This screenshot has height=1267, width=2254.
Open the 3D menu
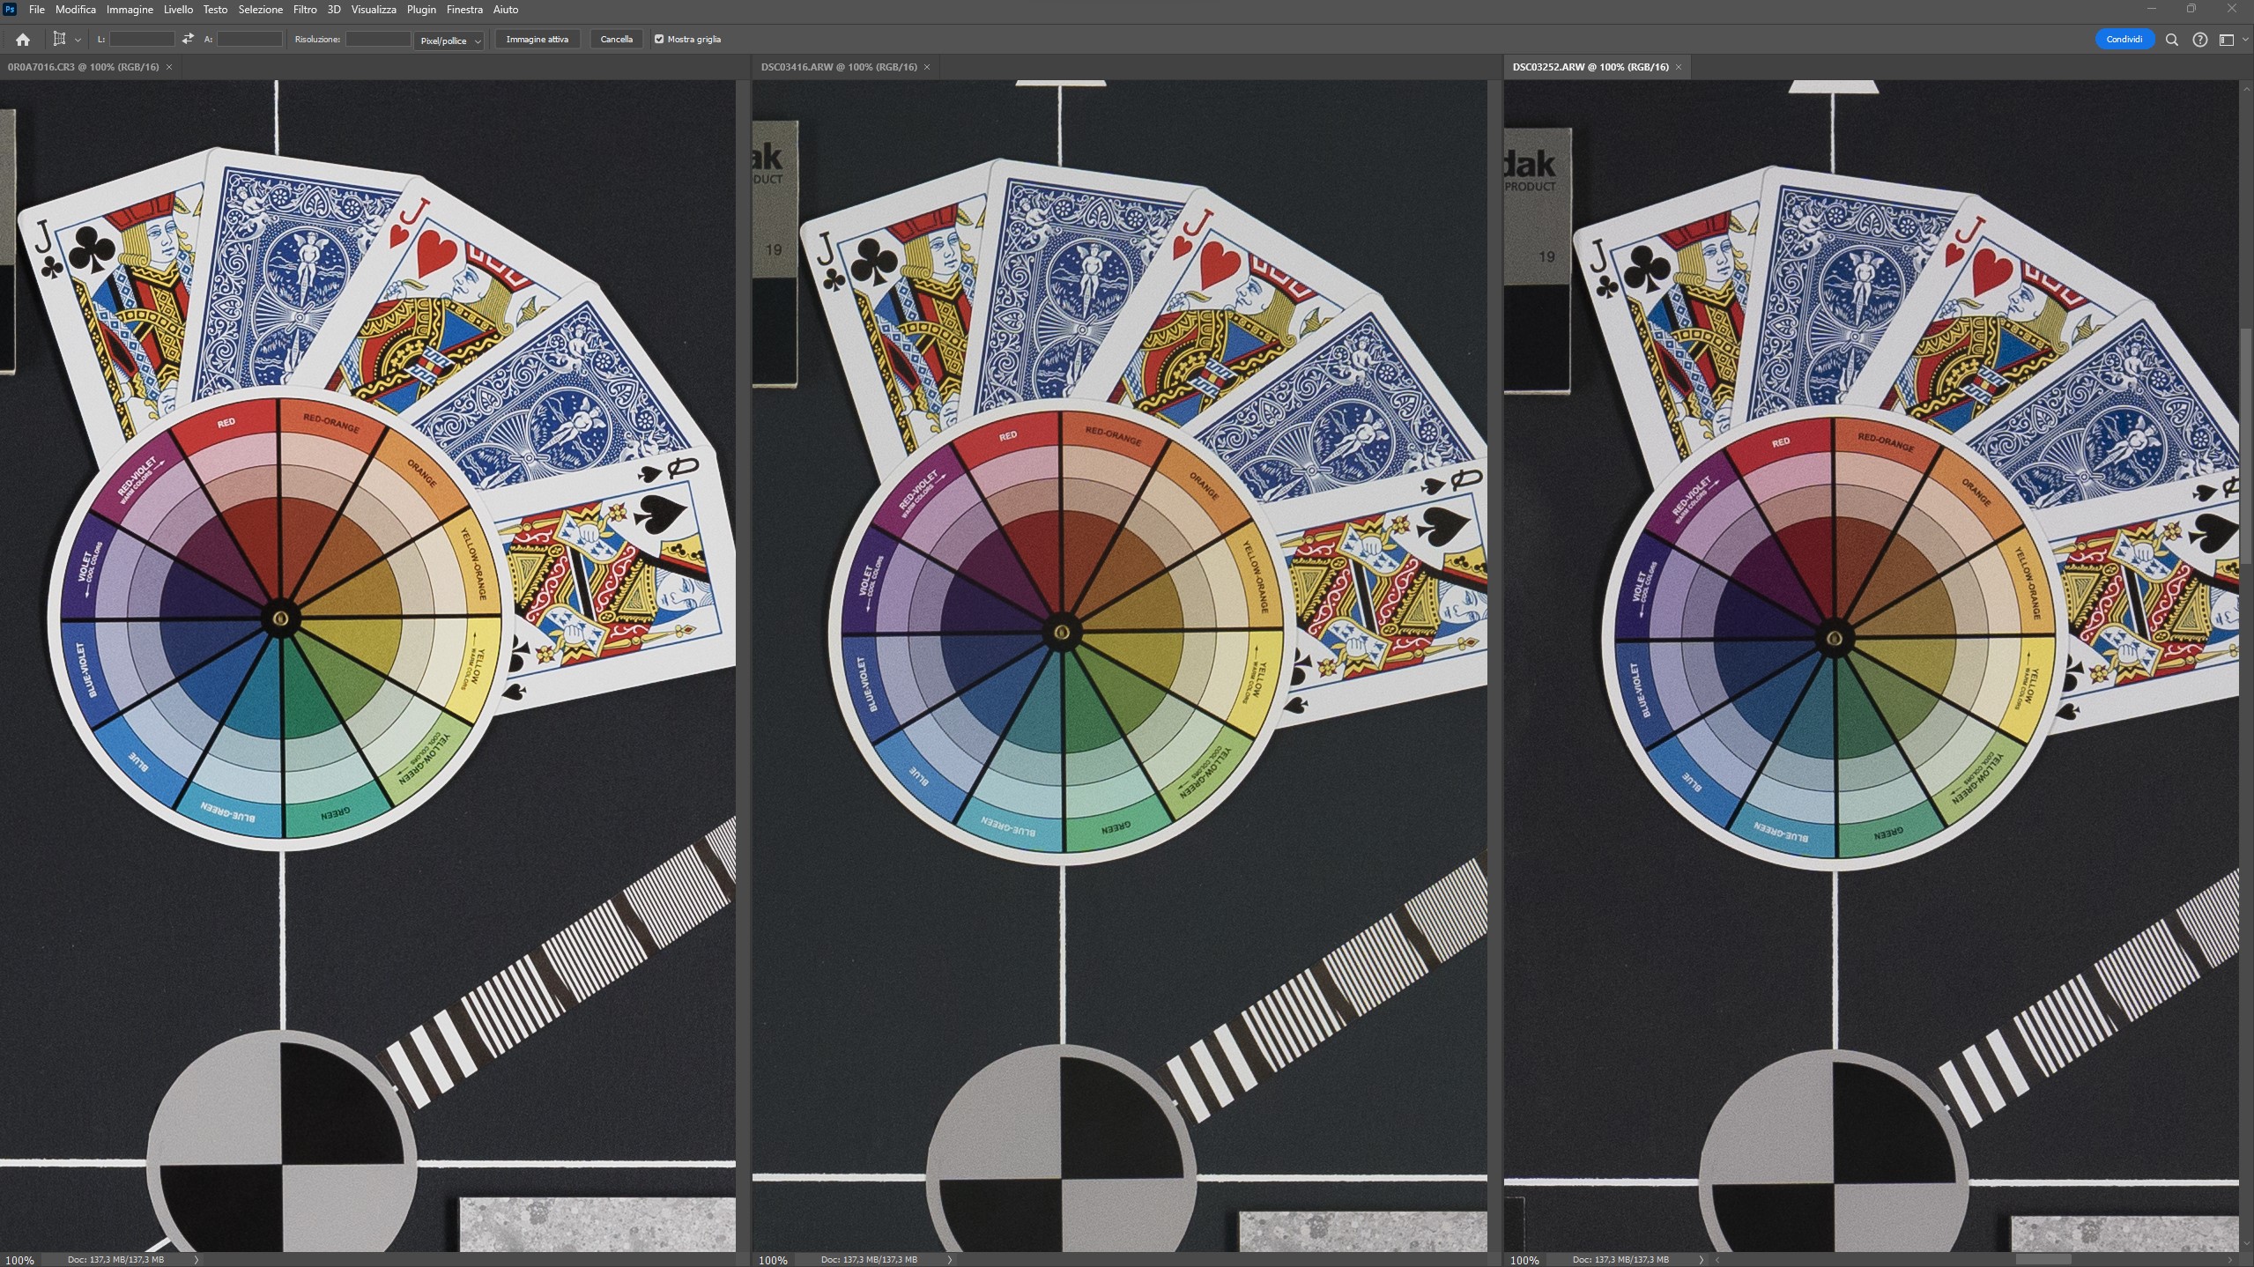click(x=334, y=10)
